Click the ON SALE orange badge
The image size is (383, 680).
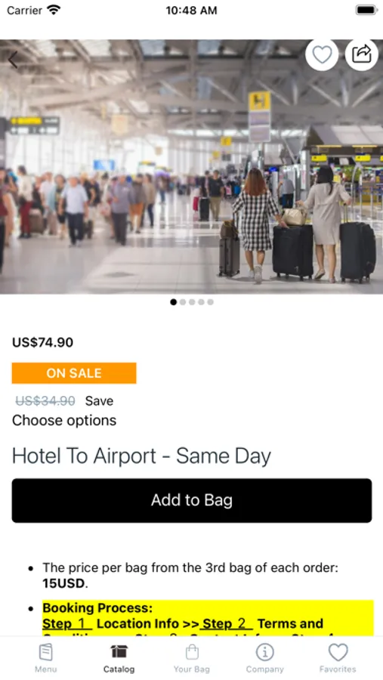[x=74, y=373]
